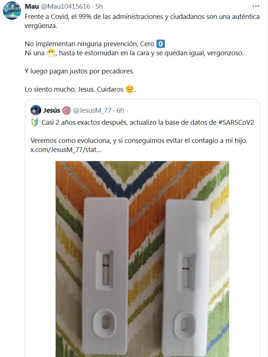Screen dimensions: 268x357
Task: Open the x.com/JesusM_77/stat… link
Action: click(66, 150)
